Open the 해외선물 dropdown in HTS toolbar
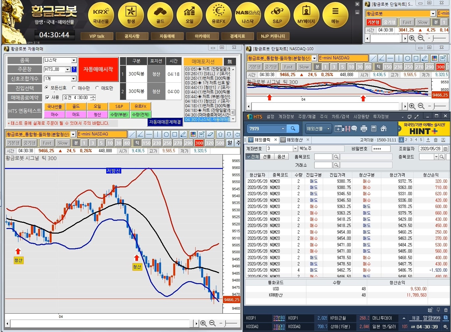Screen dimensions: 451x332 [x=318, y=129]
